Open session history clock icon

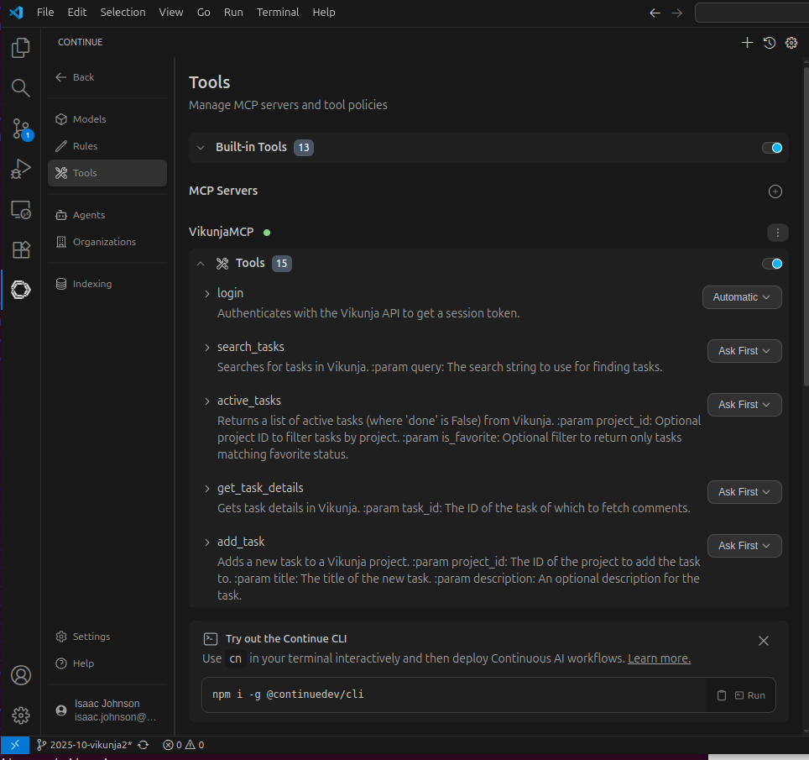(770, 43)
